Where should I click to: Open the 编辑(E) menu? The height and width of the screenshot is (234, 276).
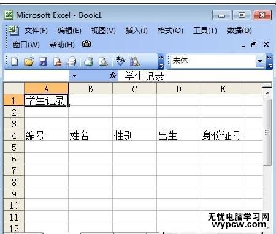pos(69,31)
